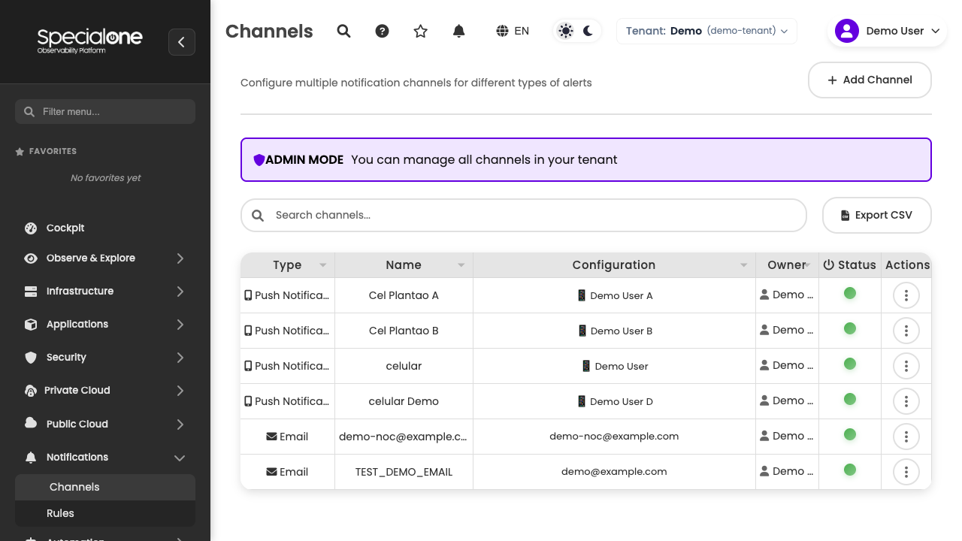The image size is (962, 541).
Task: Change language via EN globe selector
Action: [513, 31]
